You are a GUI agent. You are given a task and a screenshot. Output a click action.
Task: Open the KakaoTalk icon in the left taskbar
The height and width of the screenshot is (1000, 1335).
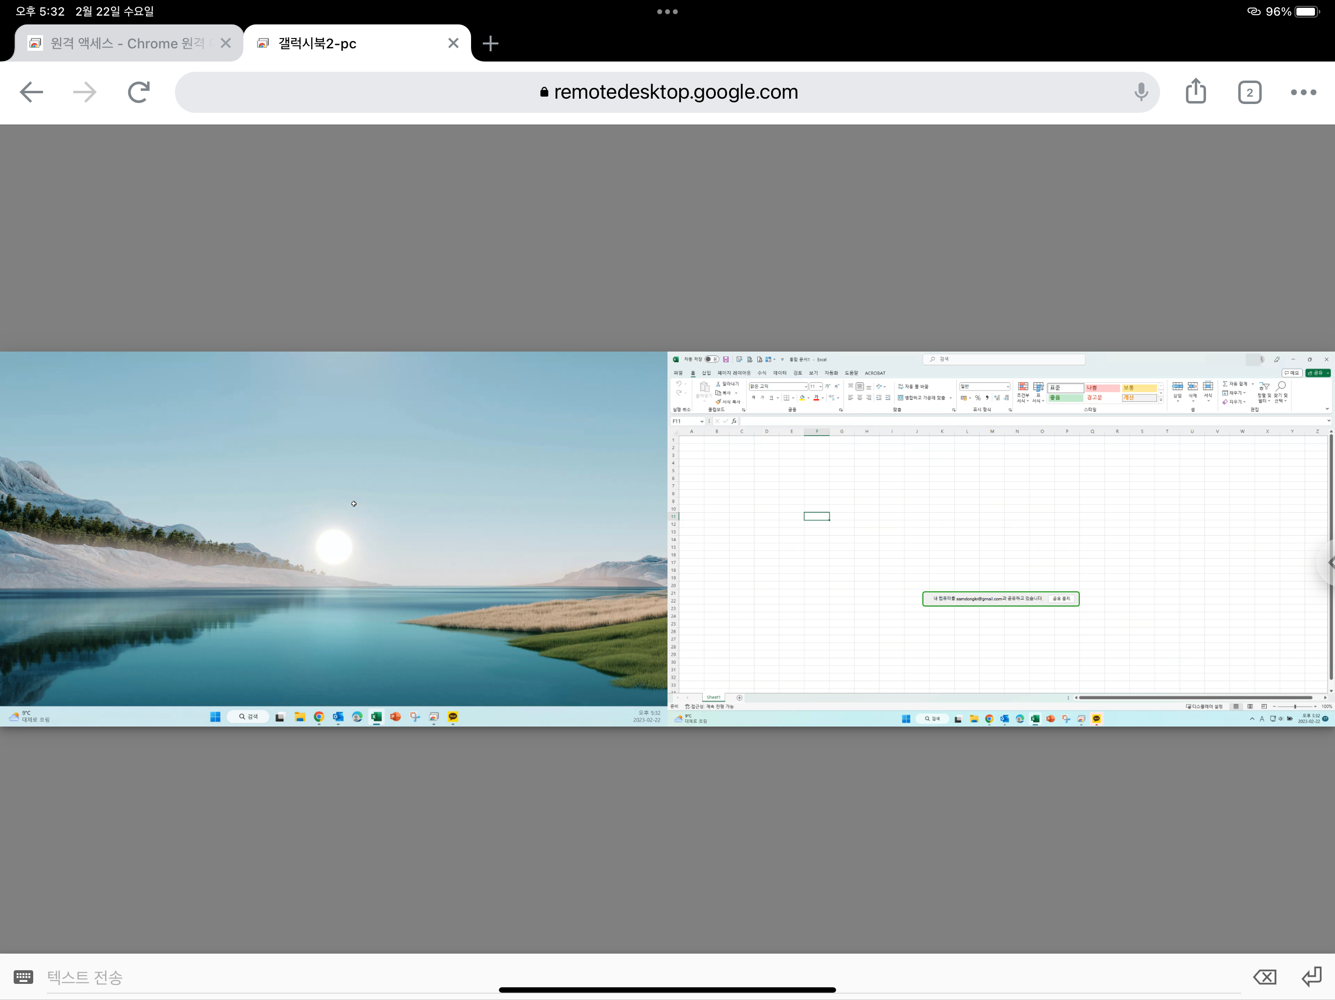click(452, 716)
